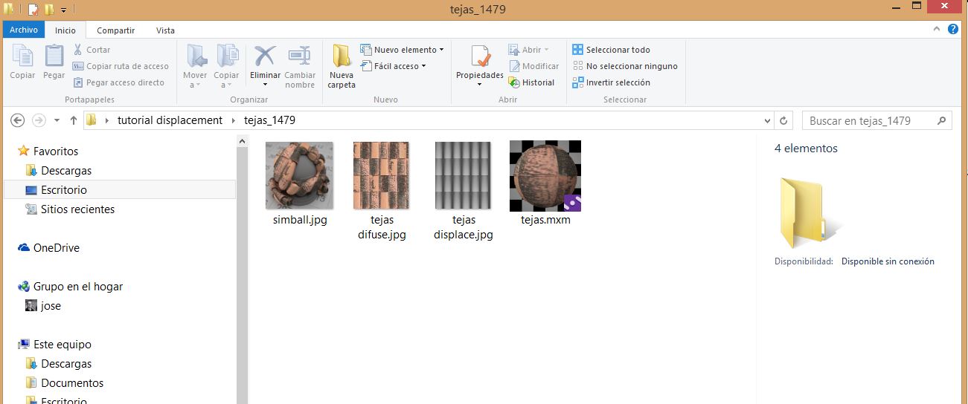Select Escritorio under Favoritos
The width and height of the screenshot is (968, 404).
63,190
